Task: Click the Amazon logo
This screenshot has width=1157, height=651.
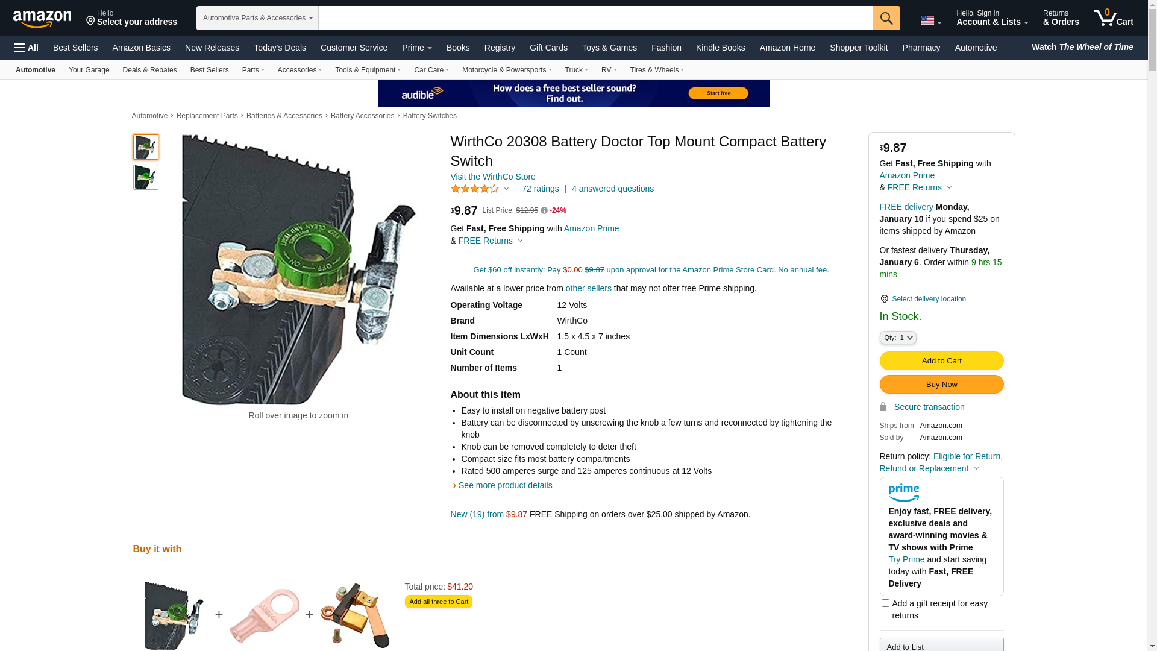Action: point(42,19)
